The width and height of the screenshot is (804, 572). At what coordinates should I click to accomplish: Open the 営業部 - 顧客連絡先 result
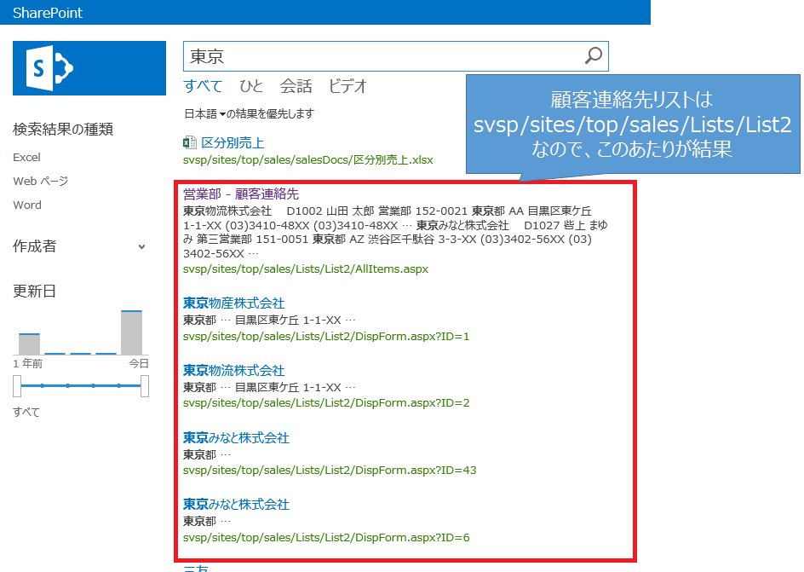click(x=241, y=194)
